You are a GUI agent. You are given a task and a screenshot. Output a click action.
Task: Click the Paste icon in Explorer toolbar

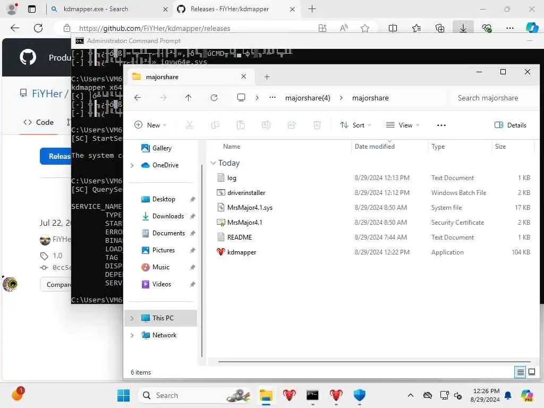pyautogui.click(x=241, y=125)
